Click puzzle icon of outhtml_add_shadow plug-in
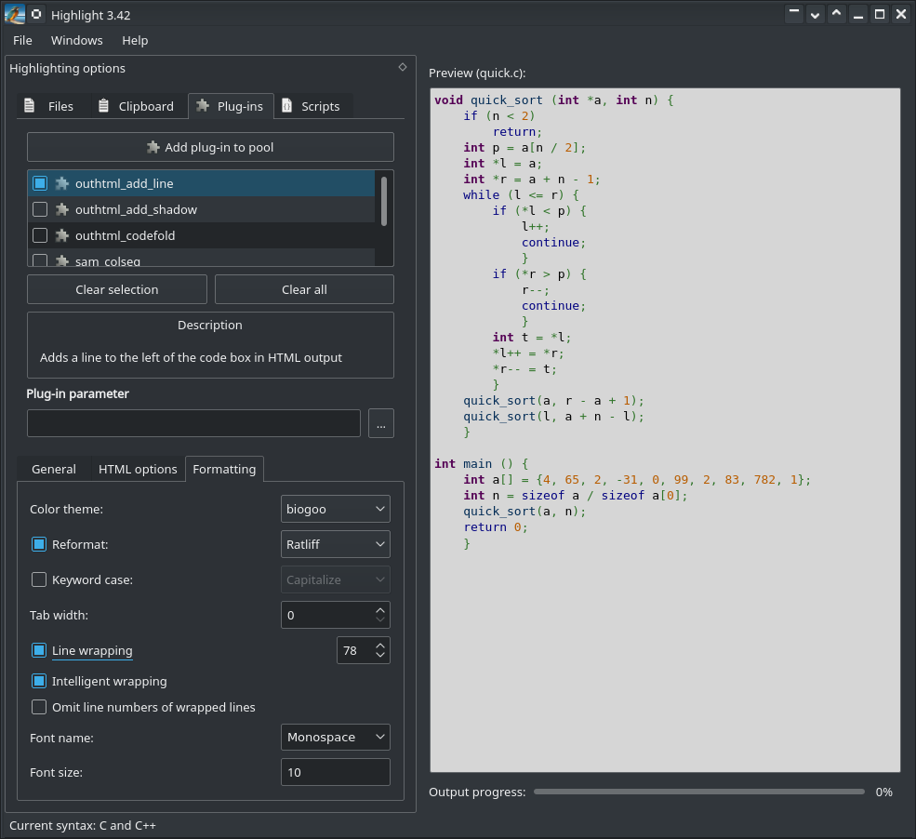 (62, 209)
